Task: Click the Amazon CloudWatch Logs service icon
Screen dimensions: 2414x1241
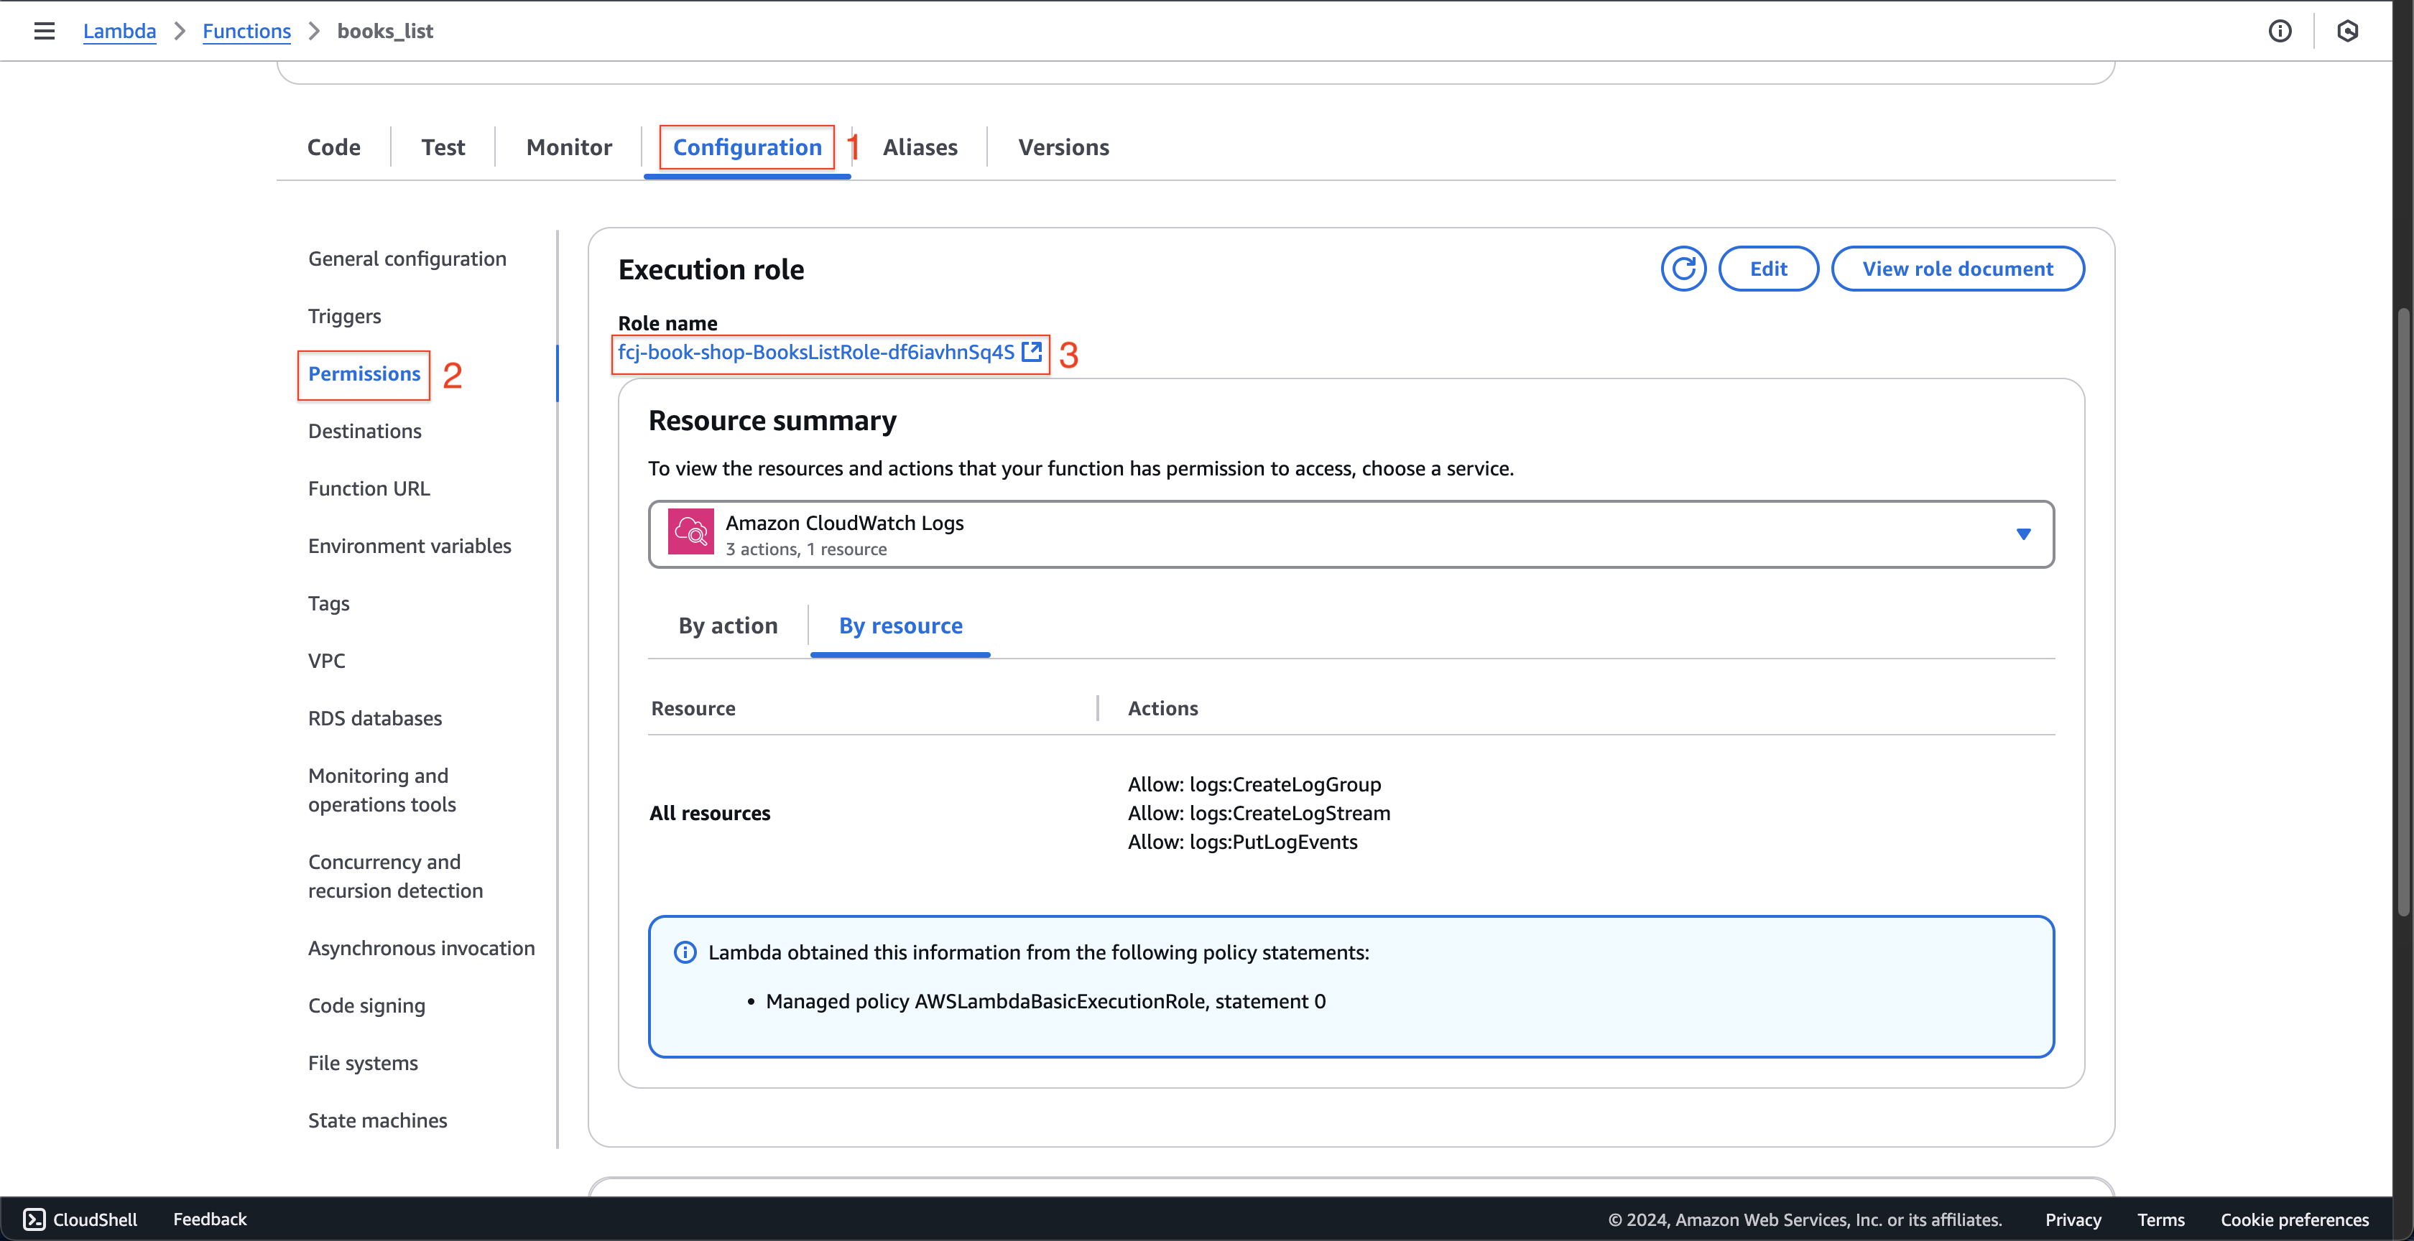Action: [x=690, y=532]
